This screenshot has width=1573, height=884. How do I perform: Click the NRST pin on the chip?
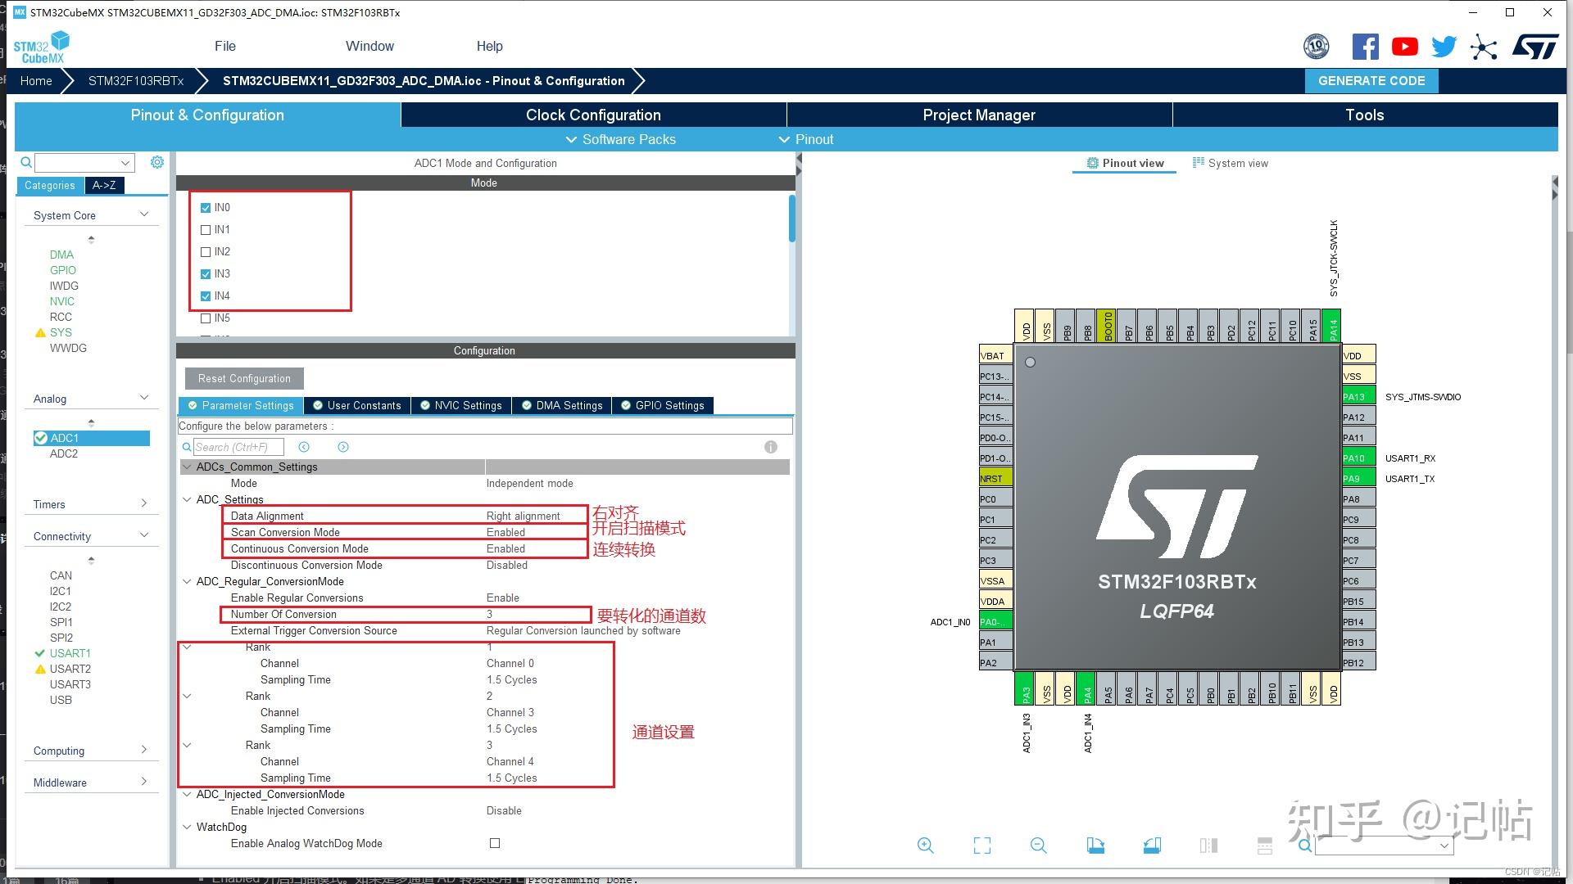click(x=995, y=478)
